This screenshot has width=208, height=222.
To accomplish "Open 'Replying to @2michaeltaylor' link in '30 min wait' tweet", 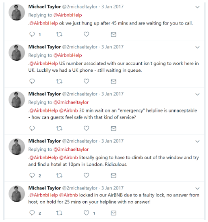I will pos(71,102).
